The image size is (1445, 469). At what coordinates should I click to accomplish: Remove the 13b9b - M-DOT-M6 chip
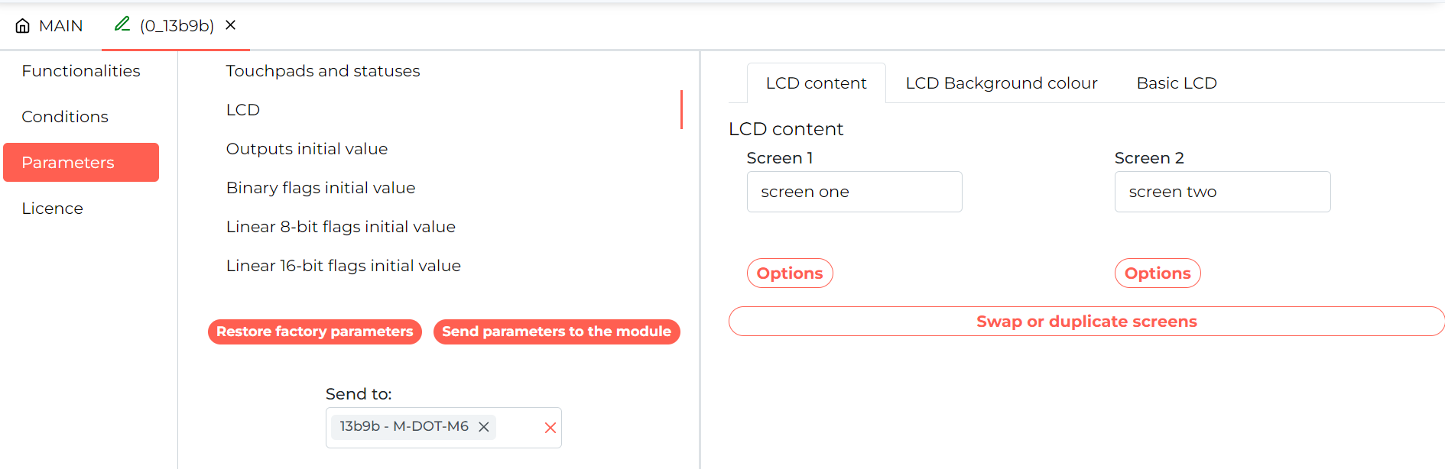click(483, 427)
